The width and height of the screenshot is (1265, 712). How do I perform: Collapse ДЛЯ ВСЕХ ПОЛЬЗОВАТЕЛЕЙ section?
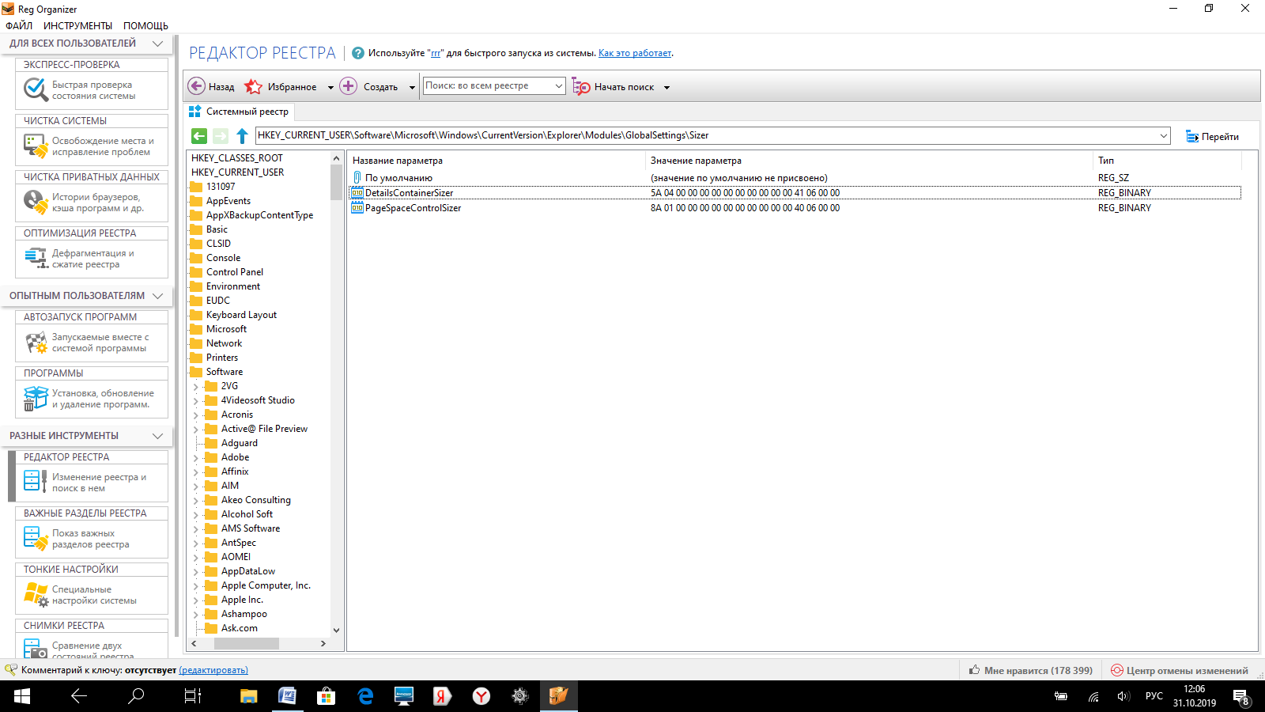point(157,44)
